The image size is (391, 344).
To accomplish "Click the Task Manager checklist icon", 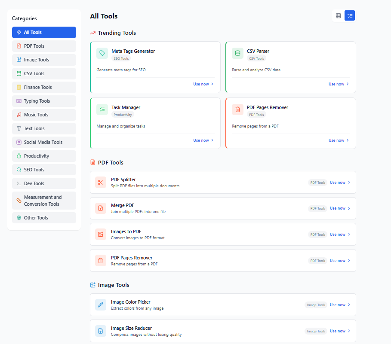I will tap(102, 110).
